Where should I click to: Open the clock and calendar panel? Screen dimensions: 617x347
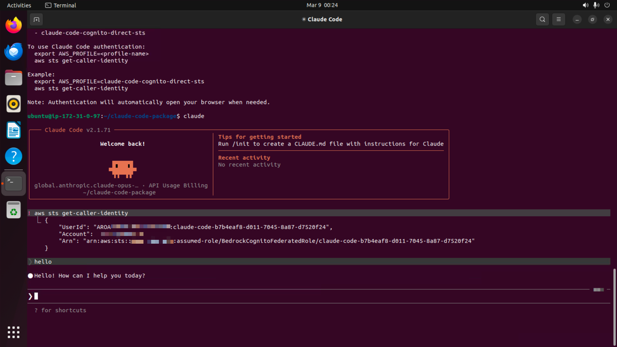pyautogui.click(x=322, y=5)
